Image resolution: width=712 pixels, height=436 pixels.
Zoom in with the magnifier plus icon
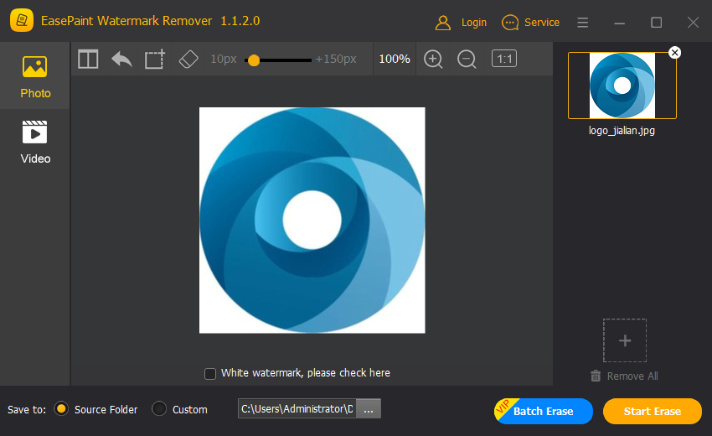click(x=433, y=59)
